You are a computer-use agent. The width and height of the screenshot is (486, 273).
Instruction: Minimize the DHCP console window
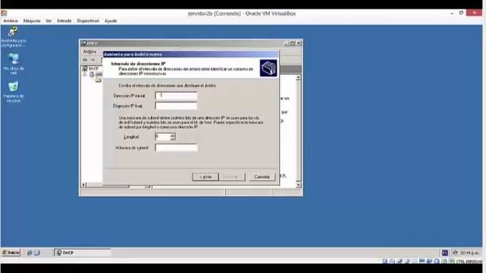pos(286,43)
